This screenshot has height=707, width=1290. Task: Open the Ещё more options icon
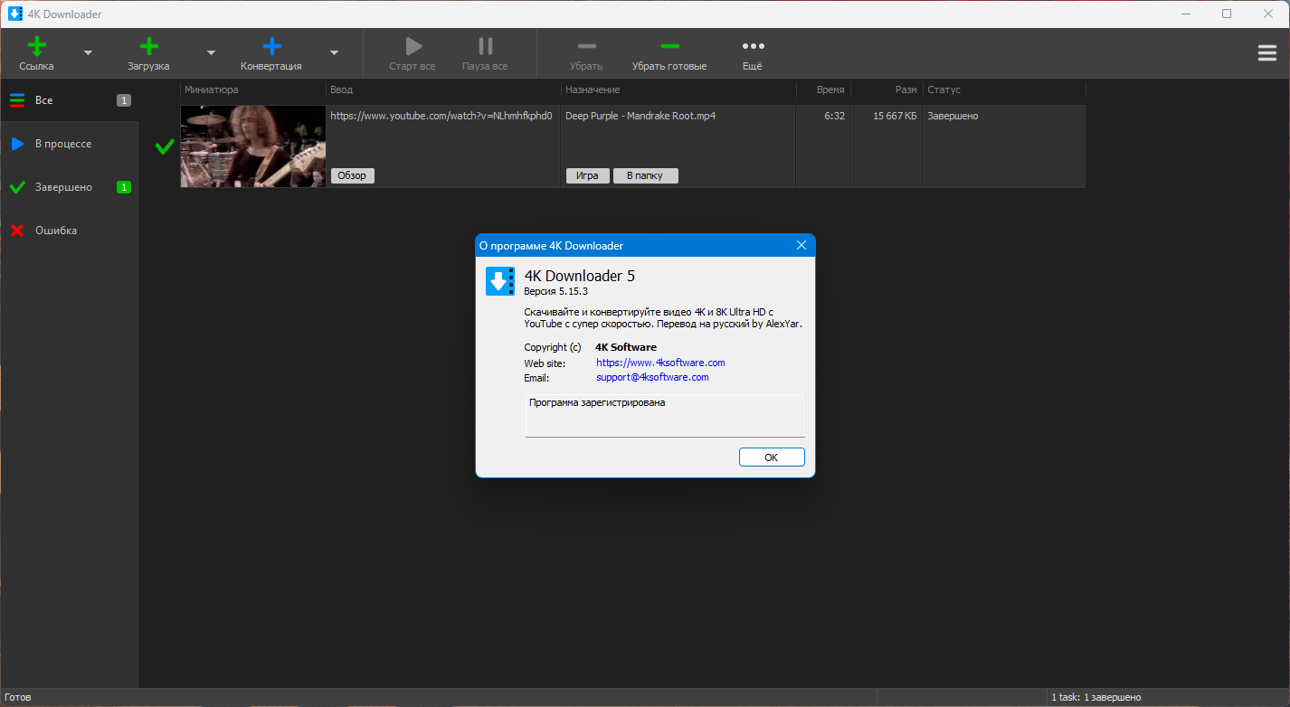click(752, 46)
